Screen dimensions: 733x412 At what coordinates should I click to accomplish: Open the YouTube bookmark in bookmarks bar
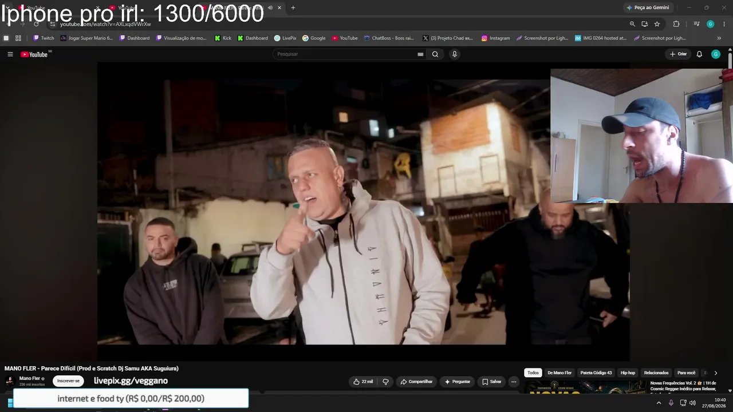tap(345, 38)
